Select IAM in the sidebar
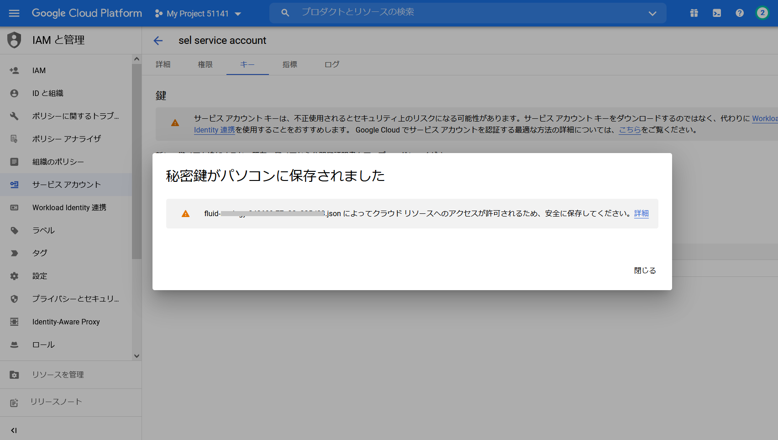This screenshot has width=778, height=440. (x=66, y=70)
